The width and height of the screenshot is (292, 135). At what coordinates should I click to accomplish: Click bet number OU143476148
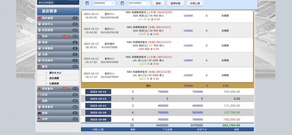(x=109, y=18)
